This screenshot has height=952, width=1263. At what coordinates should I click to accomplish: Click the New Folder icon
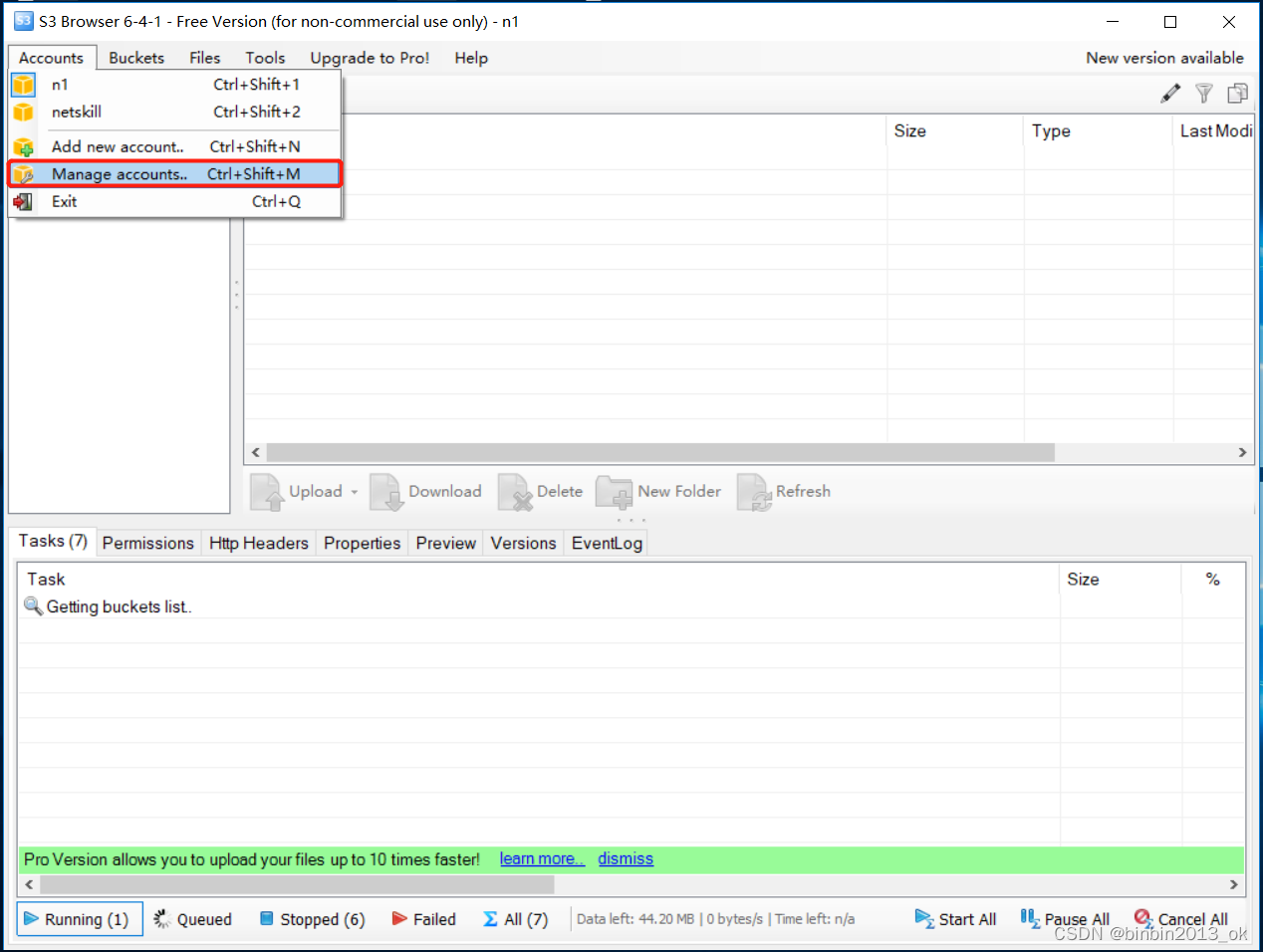614,492
